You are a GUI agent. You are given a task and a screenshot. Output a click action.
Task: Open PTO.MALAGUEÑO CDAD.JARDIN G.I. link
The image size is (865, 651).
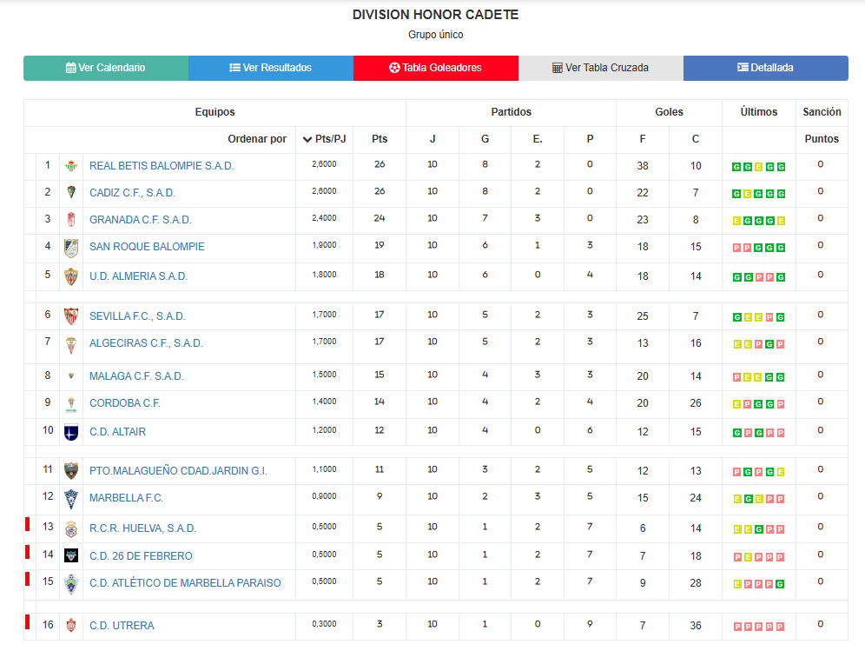[178, 471]
